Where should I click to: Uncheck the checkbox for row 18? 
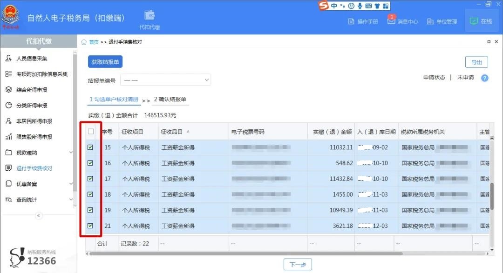click(x=91, y=194)
